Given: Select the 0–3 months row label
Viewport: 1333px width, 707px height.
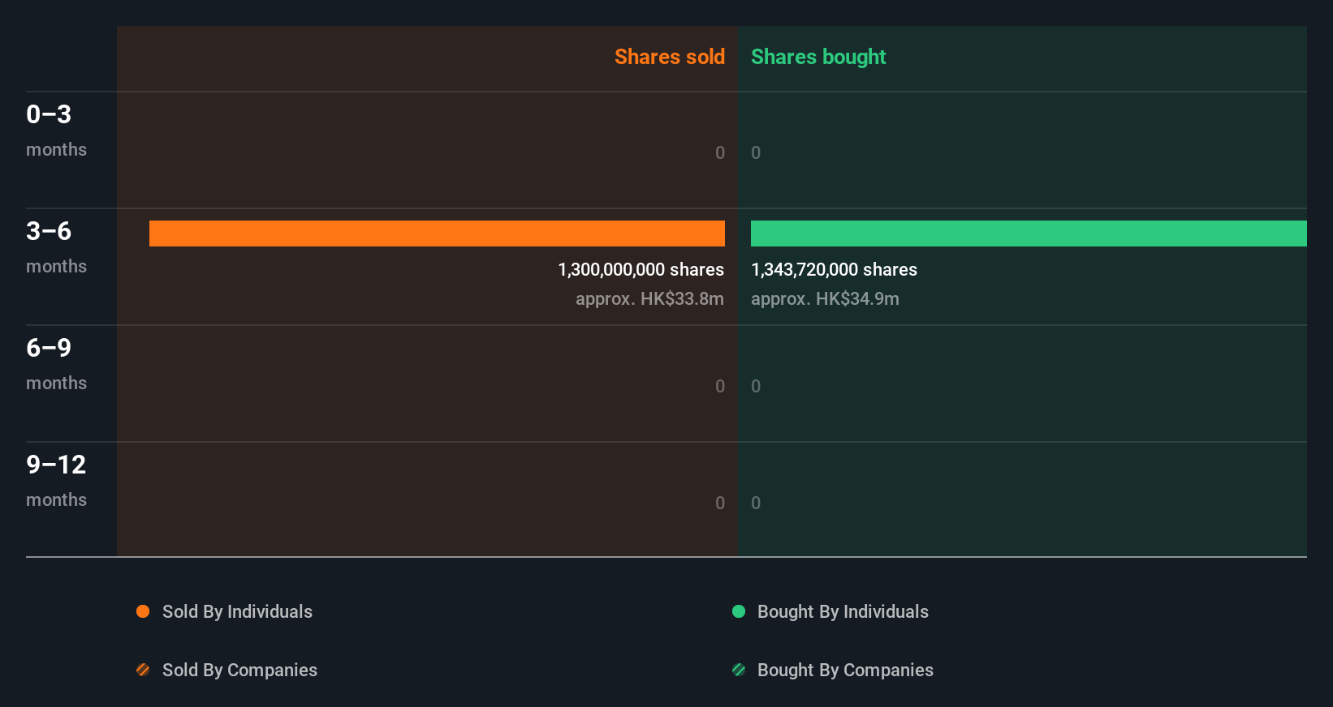Looking at the screenshot, I should tap(56, 131).
